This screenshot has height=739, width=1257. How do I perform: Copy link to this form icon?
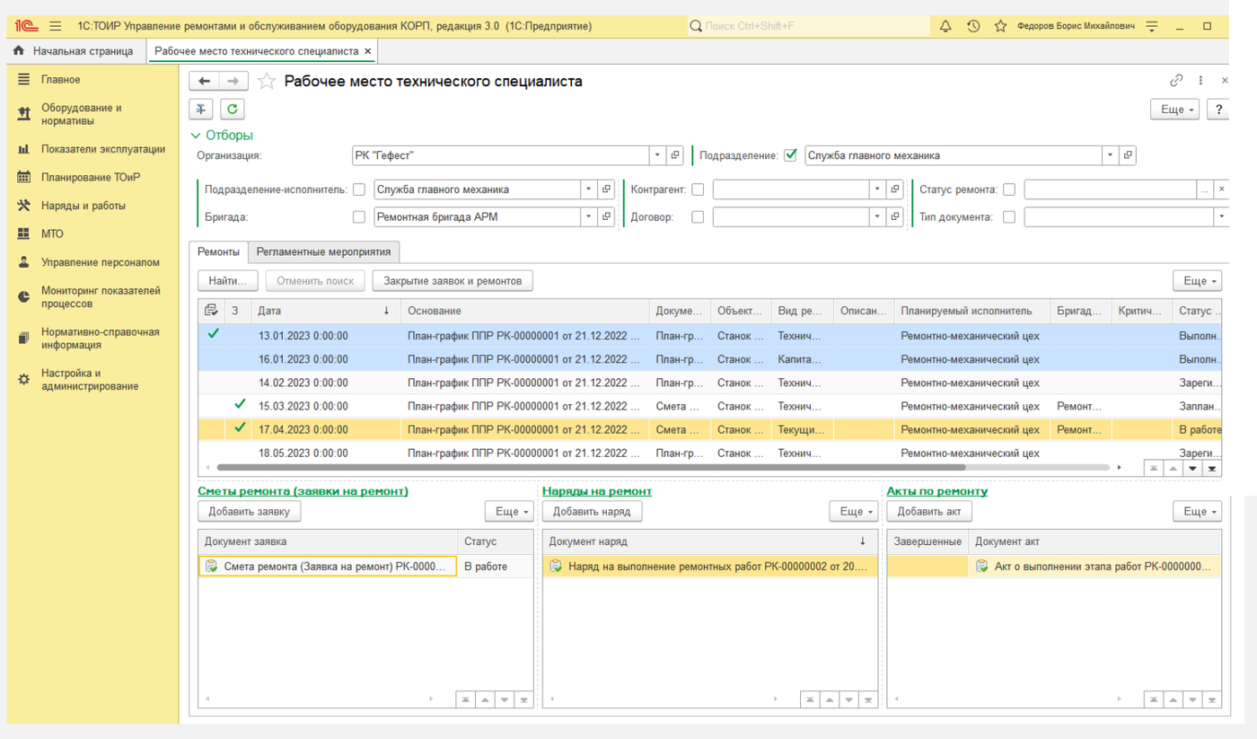point(1176,81)
